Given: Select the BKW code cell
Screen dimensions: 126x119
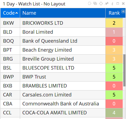Looking at the screenshot, I should click(x=10, y=23).
